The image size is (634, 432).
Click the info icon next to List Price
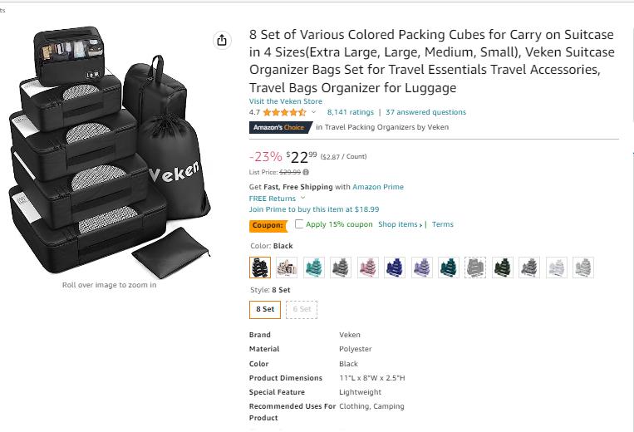click(306, 172)
